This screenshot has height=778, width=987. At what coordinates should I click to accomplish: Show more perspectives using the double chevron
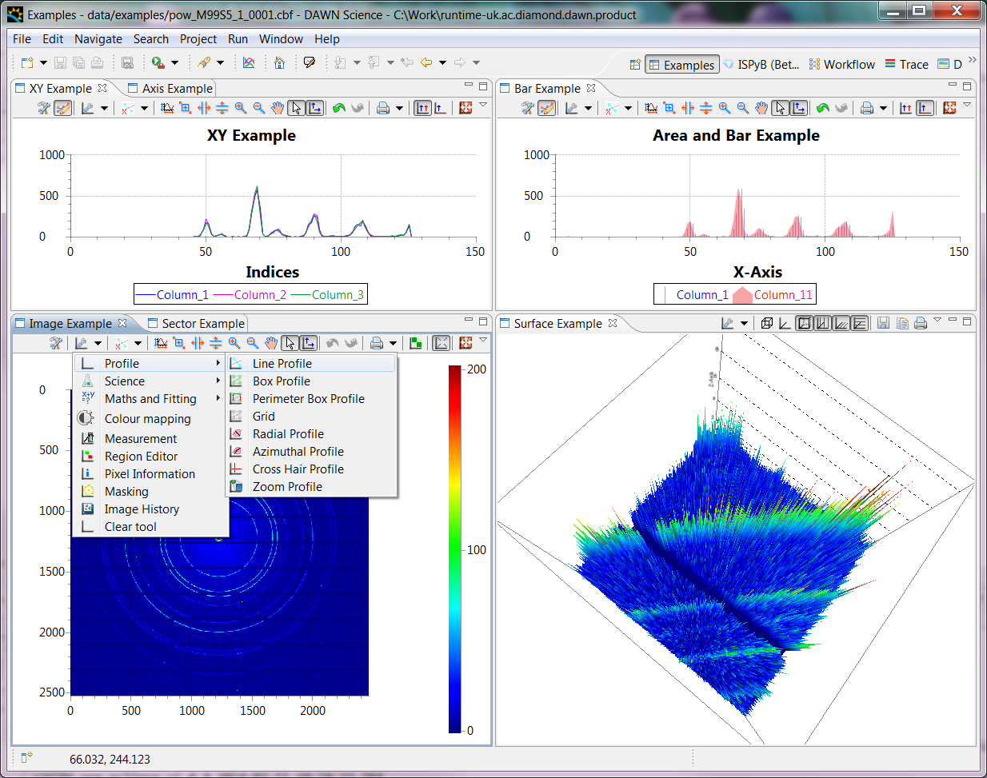973,60
